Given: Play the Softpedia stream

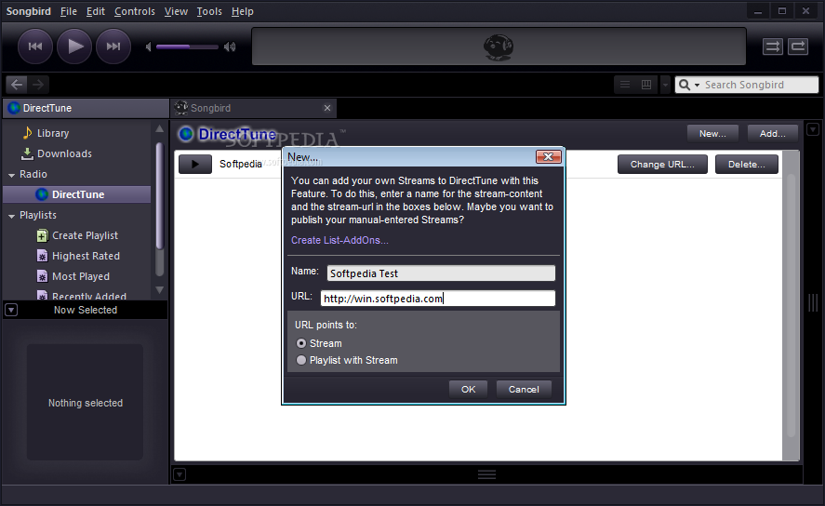Looking at the screenshot, I should [195, 164].
